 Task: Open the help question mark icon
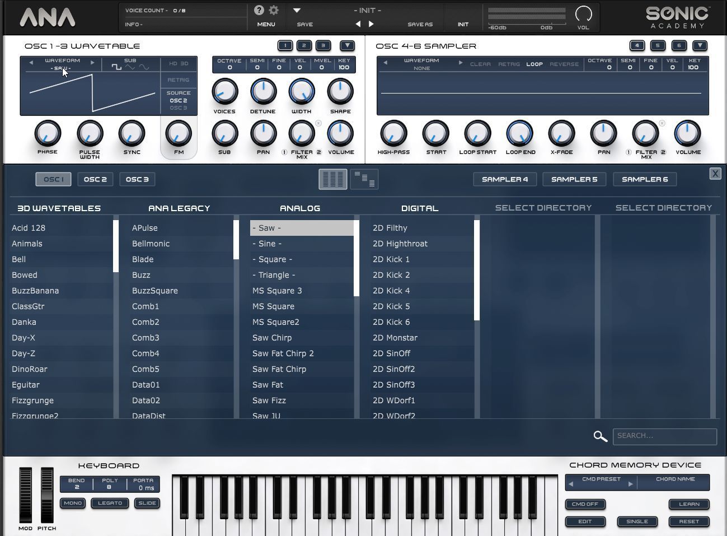[259, 10]
